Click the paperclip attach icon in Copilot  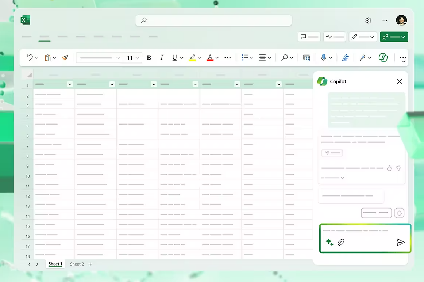pyautogui.click(x=341, y=242)
